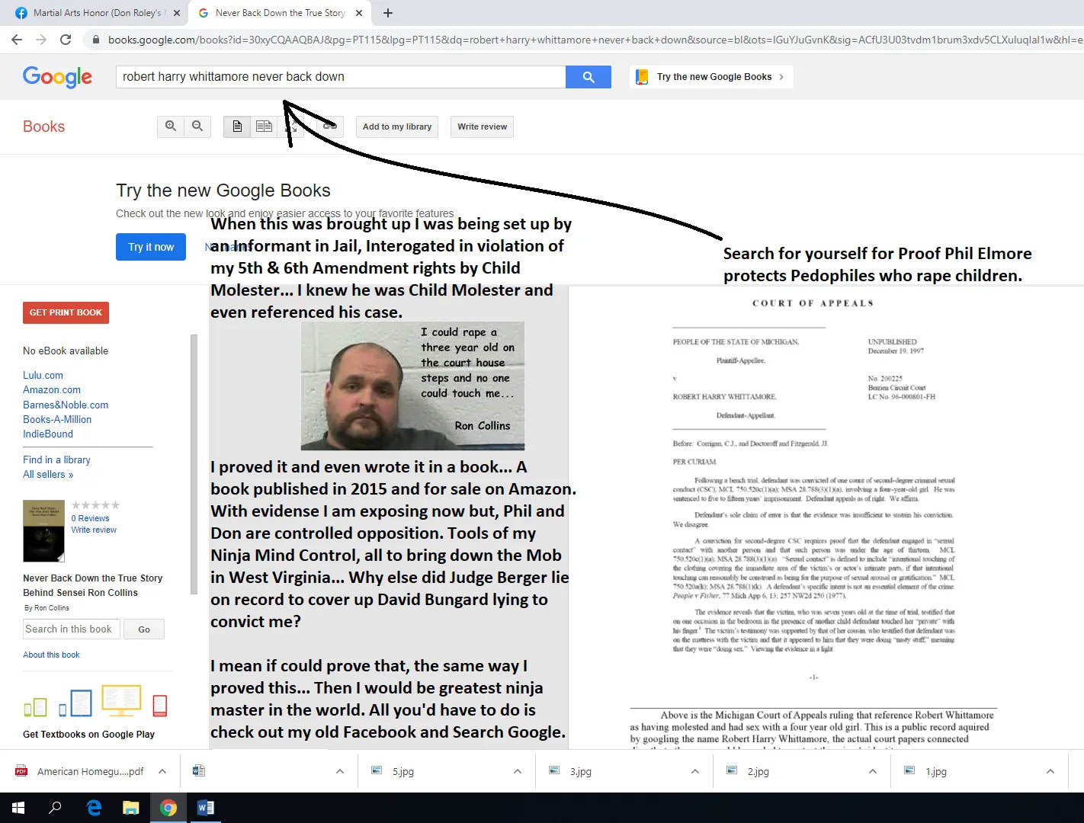Open the Amazon.com seller link

(x=52, y=390)
